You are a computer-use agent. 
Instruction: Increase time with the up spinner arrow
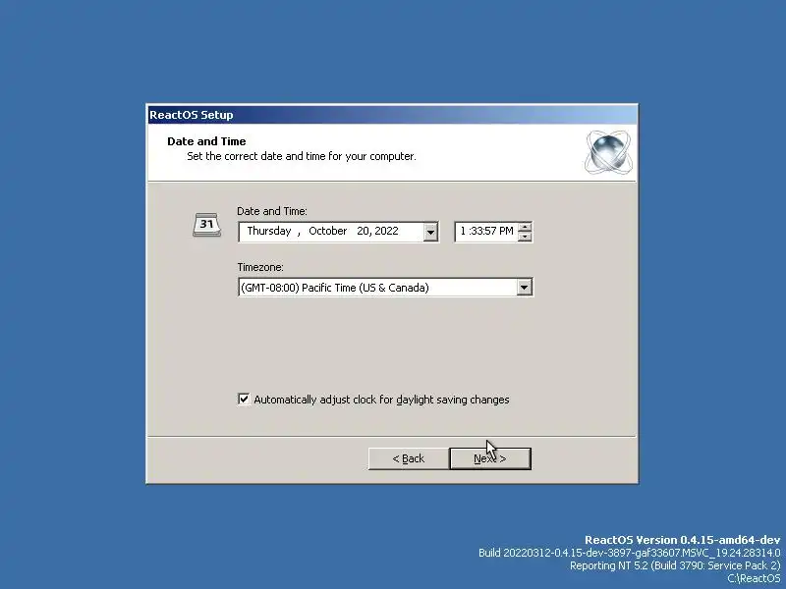pyautogui.click(x=525, y=227)
